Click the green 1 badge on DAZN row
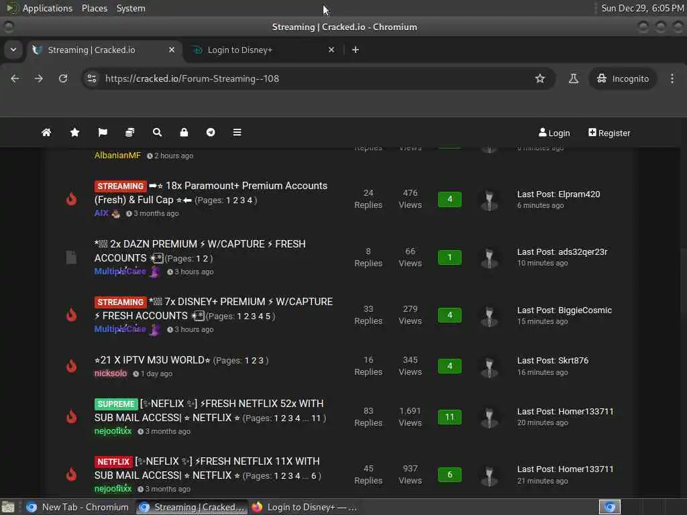This screenshot has width=687, height=515. click(450, 257)
